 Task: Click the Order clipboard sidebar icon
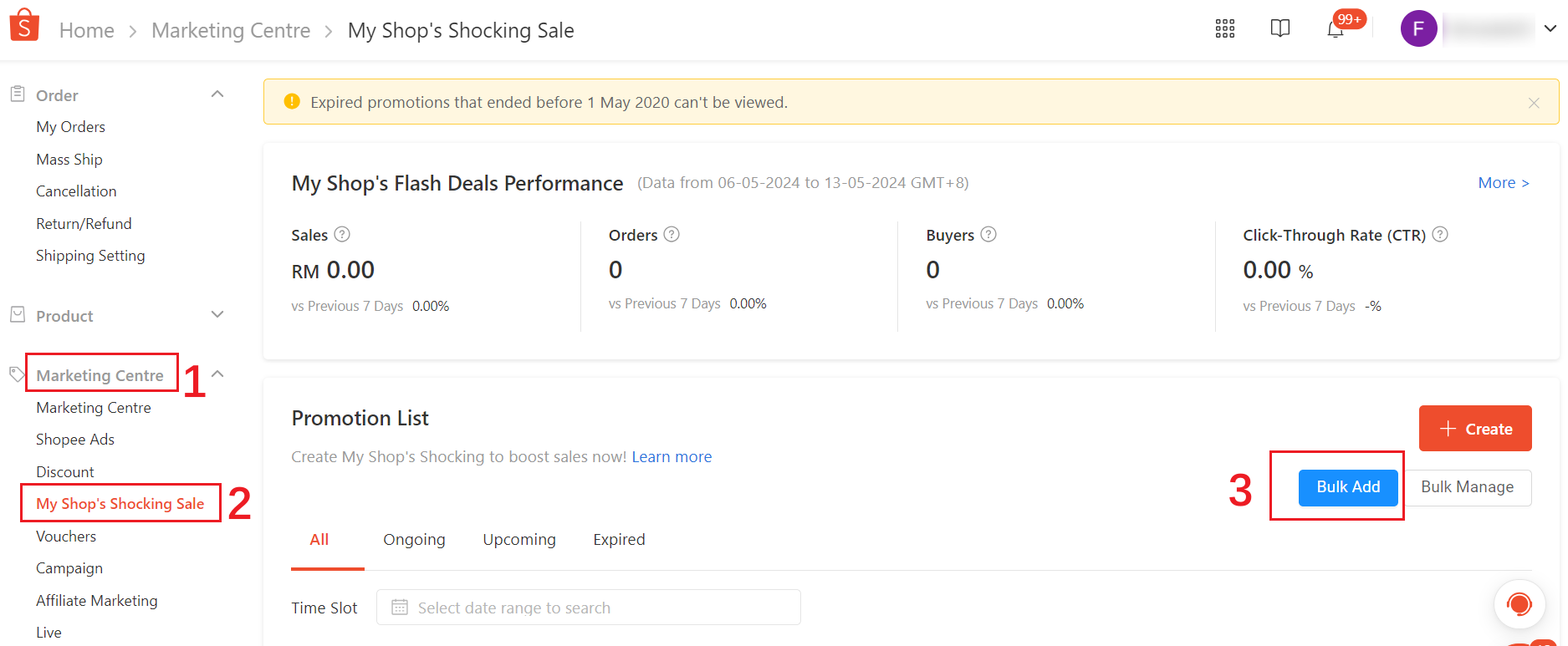tap(18, 94)
